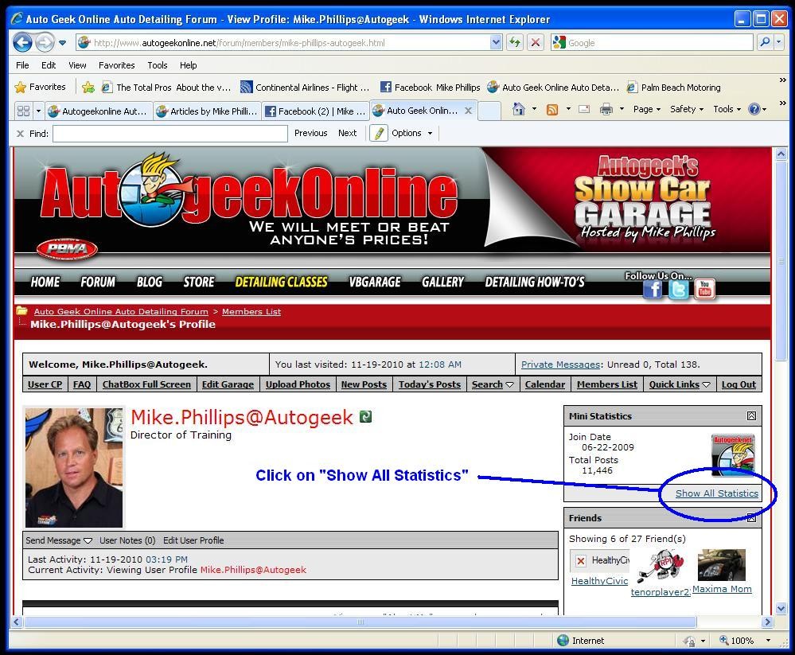
Task: Open the VBGARAGE navigation item
Action: pos(375,282)
